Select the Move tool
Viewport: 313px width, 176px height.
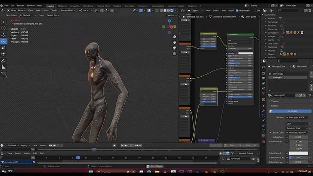click(x=3, y=35)
